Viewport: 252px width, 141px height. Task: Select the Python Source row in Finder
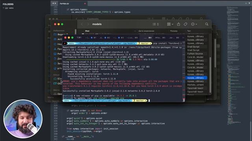tap(195, 54)
